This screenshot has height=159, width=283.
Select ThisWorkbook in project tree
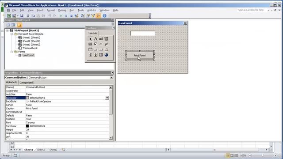(30, 48)
